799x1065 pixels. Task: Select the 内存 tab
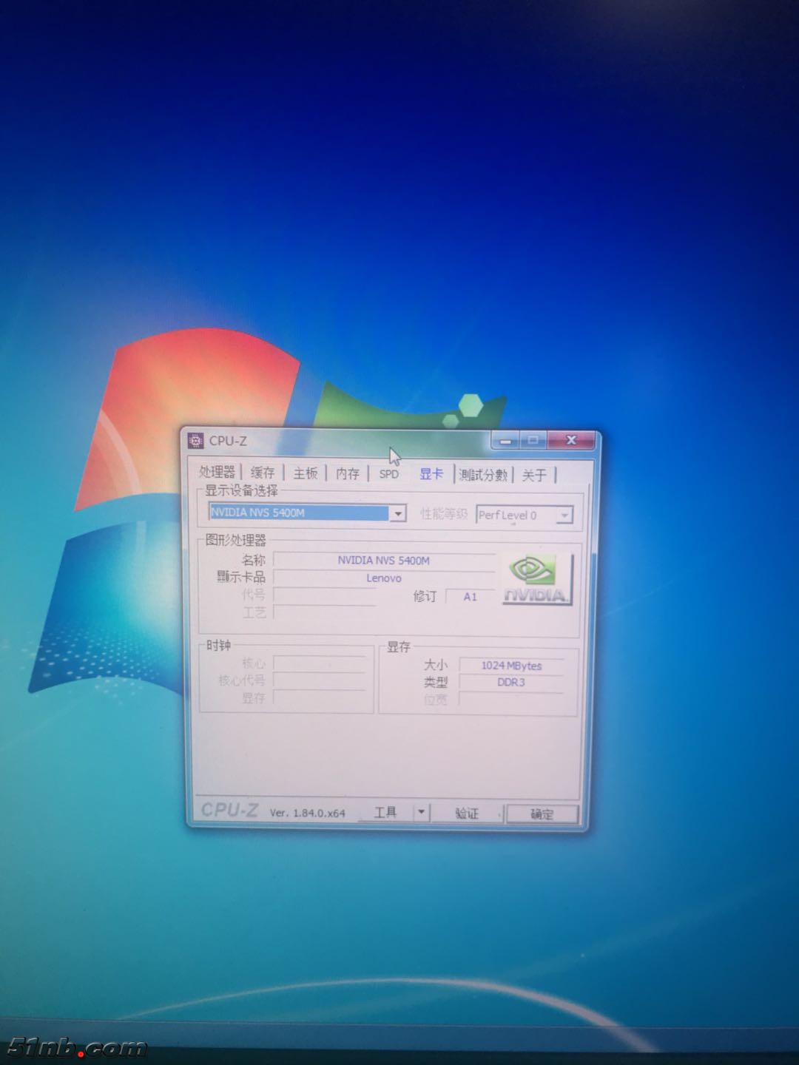pos(348,474)
